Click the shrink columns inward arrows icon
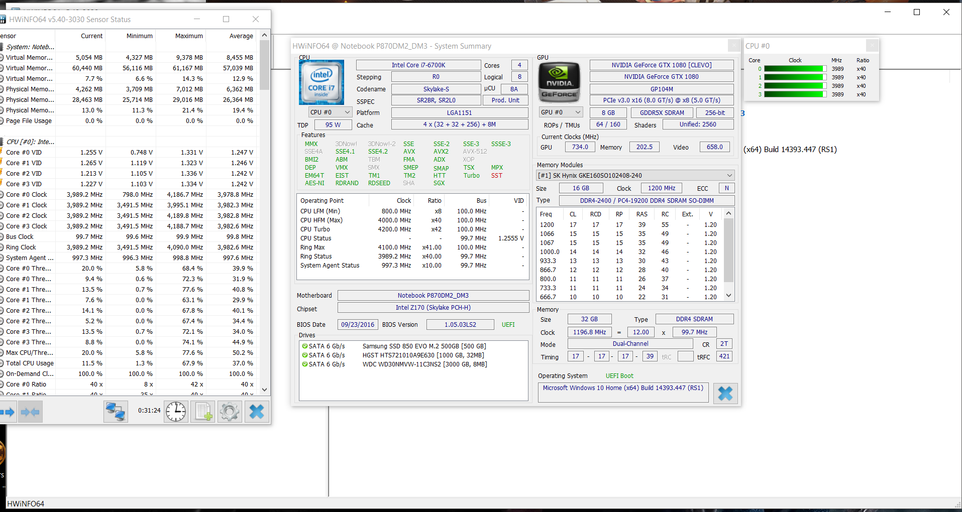The height and width of the screenshot is (512, 962). tap(30, 412)
